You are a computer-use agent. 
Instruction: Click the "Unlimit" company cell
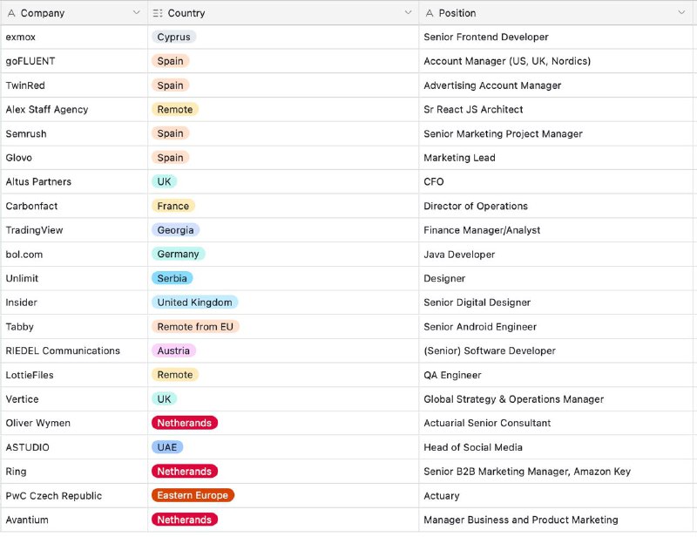(x=74, y=278)
